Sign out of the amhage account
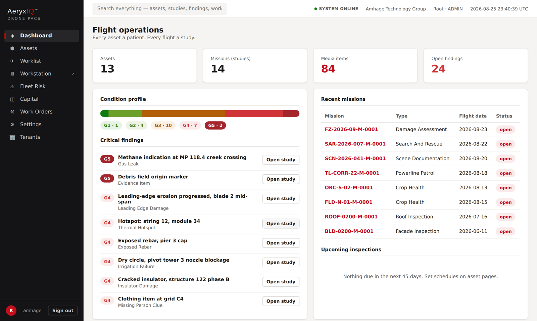This screenshot has height=321, width=537. click(63, 311)
